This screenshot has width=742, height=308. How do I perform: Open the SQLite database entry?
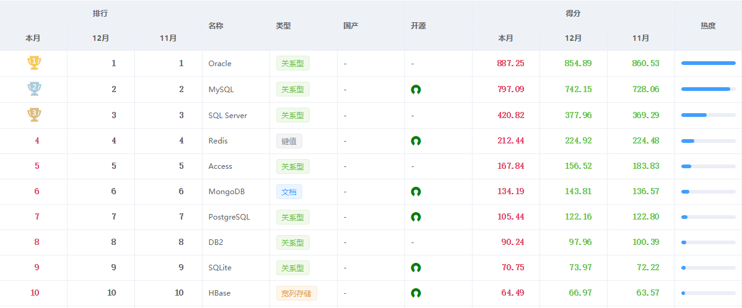pyautogui.click(x=220, y=268)
